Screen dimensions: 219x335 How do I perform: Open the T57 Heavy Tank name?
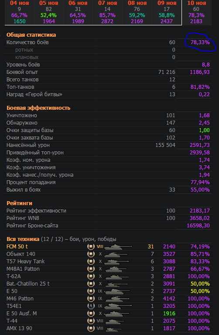(26, 262)
